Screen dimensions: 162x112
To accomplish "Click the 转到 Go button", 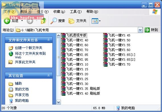I will point(151,30).
